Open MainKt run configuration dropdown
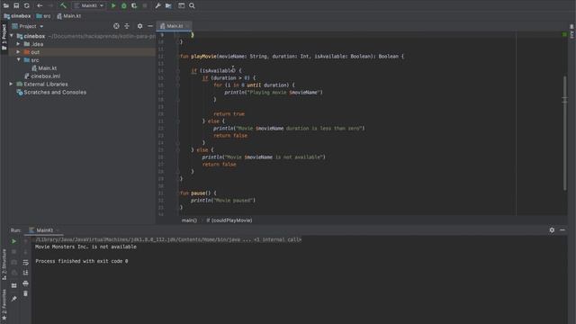Image resolution: width=576 pixels, height=324 pixels. (89, 5)
